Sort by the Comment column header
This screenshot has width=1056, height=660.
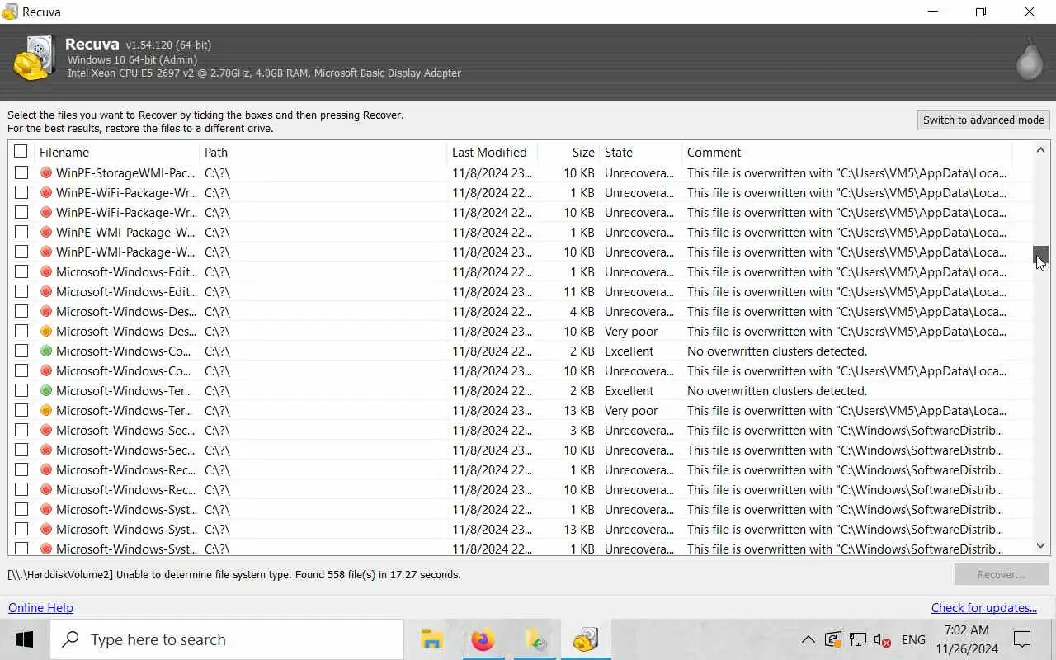tap(847, 152)
